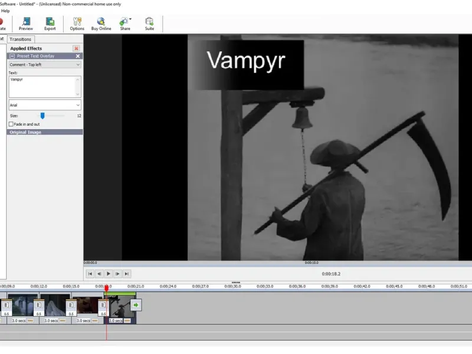The image size is (472, 354).
Task: Step back one frame
Action: pos(99,274)
